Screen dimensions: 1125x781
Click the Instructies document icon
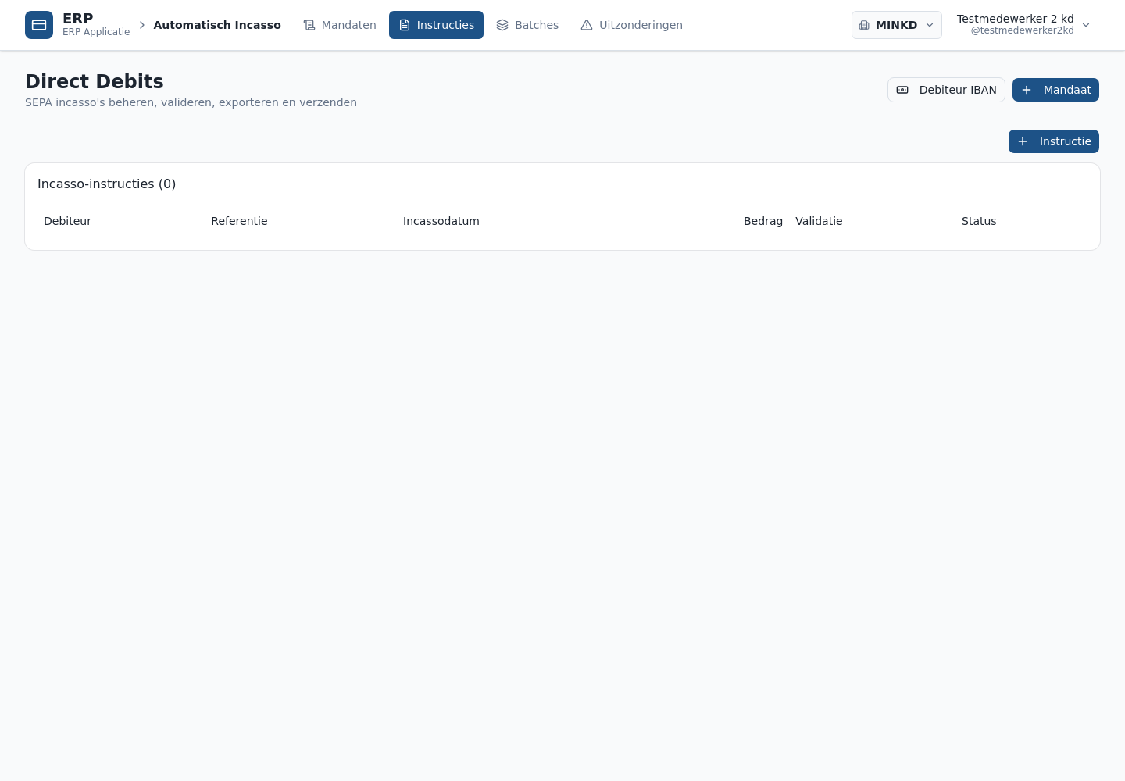point(405,25)
